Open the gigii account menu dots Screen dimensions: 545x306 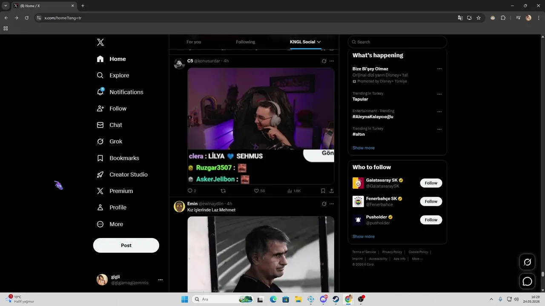click(161, 280)
